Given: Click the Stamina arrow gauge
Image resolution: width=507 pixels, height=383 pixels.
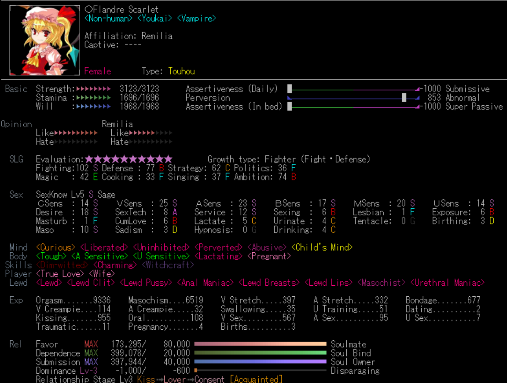Looking at the screenshot, I should [x=94, y=97].
